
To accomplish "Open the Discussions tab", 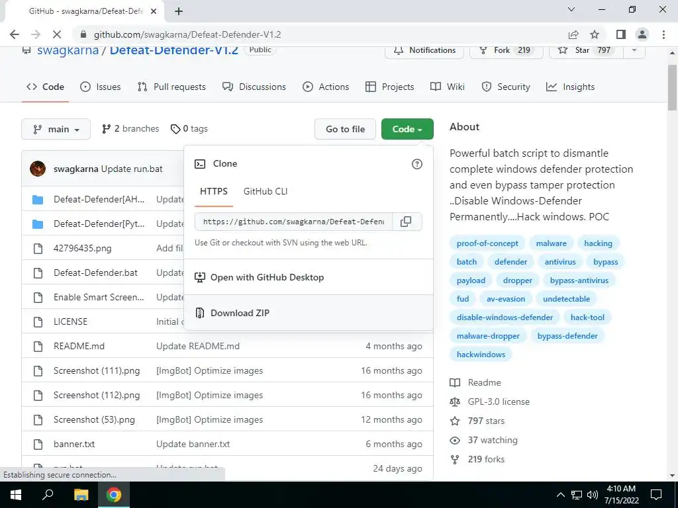I will (254, 87).
